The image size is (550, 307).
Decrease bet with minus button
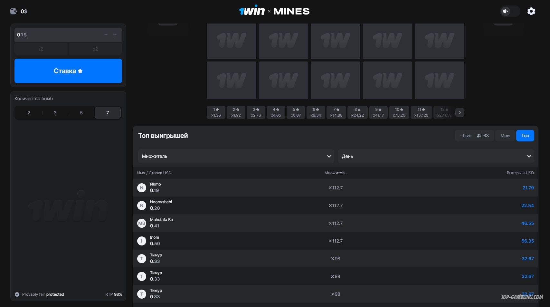coord(106,35)
